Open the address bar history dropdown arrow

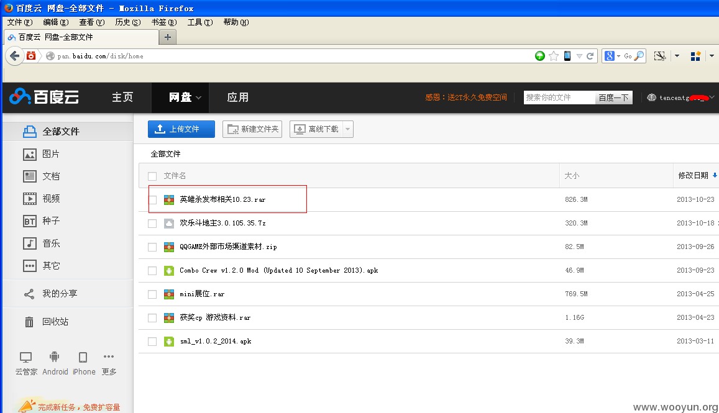(579, 56)
